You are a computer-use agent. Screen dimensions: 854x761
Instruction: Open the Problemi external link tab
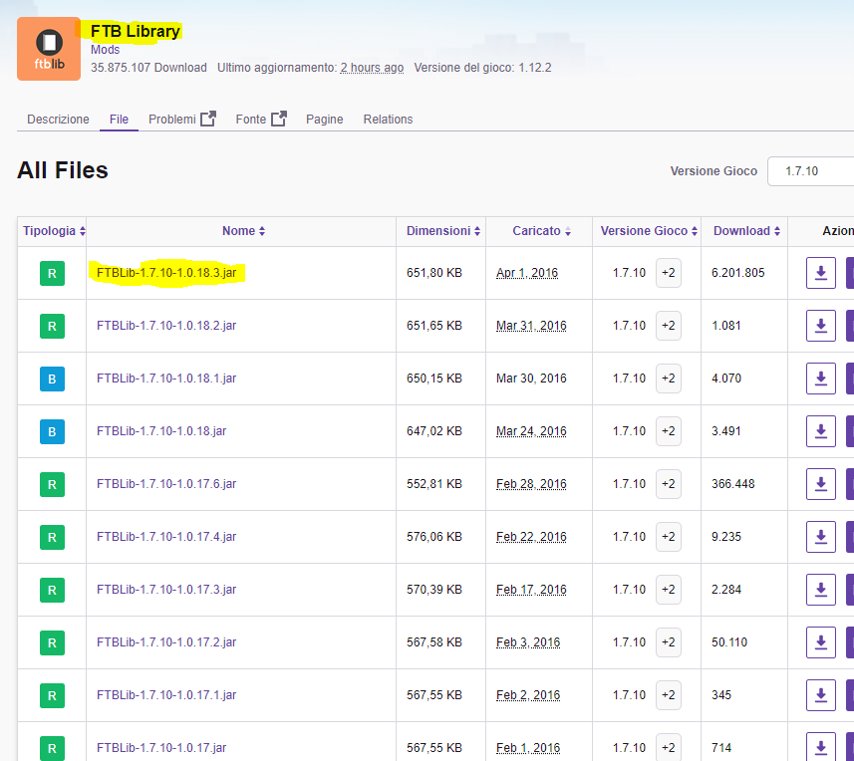[182, 120]
